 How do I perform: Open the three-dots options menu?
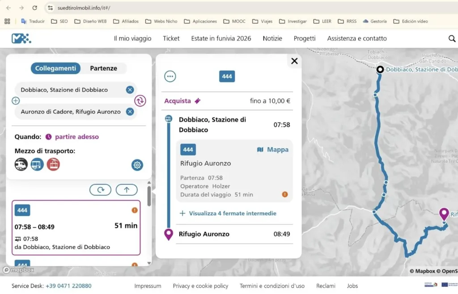[170, 76]
